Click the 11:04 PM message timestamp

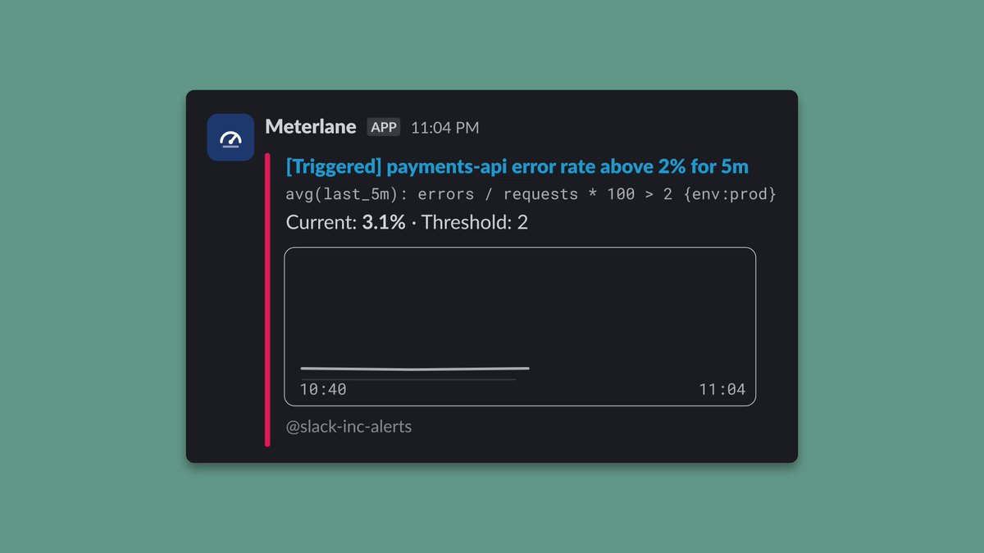(x=445, y=128)
